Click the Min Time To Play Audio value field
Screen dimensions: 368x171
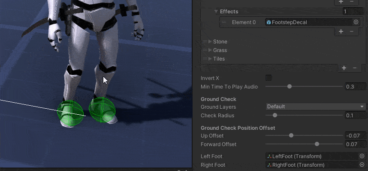[355, 86]
